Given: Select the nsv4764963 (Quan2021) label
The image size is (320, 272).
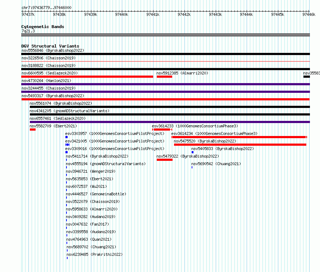Looking at the screenshot, I should click(89, 239).
